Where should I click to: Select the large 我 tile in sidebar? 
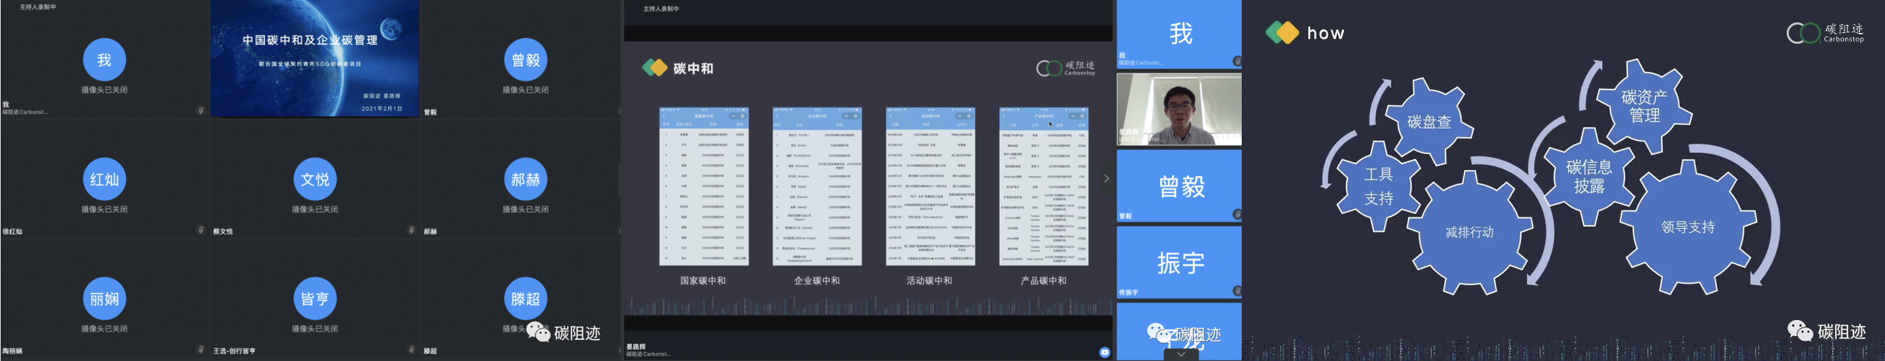tap(1179, 34)
